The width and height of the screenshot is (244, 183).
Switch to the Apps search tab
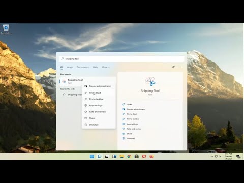70,67
